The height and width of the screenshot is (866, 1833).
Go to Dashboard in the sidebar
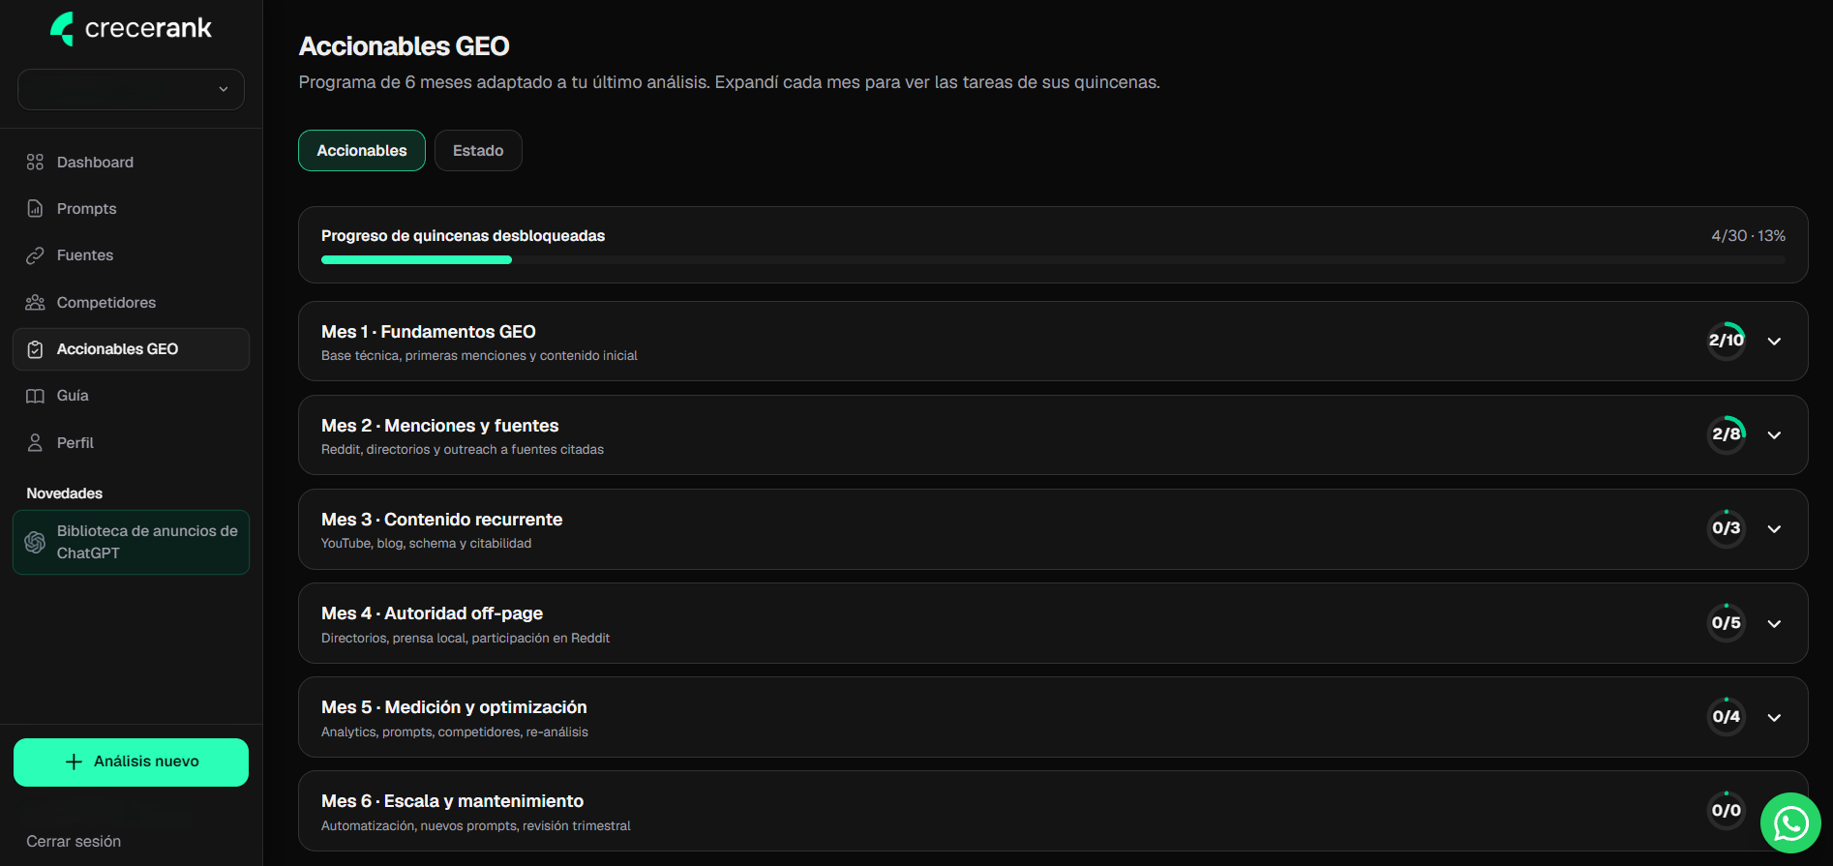[131, 162]
